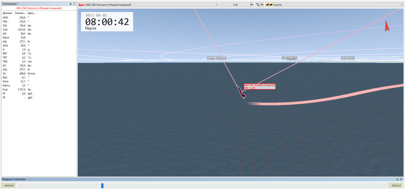This screenshot has width=405, height=189.
Task: Select the GS telemetry row
Action: tap(39, 66)
